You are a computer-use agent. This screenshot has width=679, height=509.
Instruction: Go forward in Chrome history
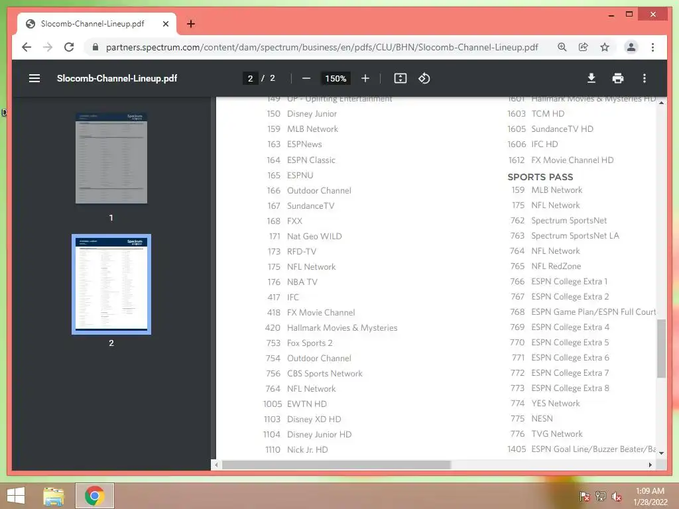(x=48, y=47)
